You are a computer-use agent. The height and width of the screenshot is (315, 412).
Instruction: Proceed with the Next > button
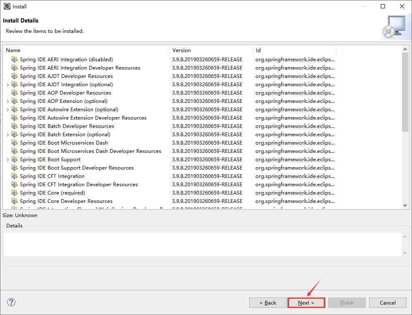pyautogui.click(x=306, y=302)
